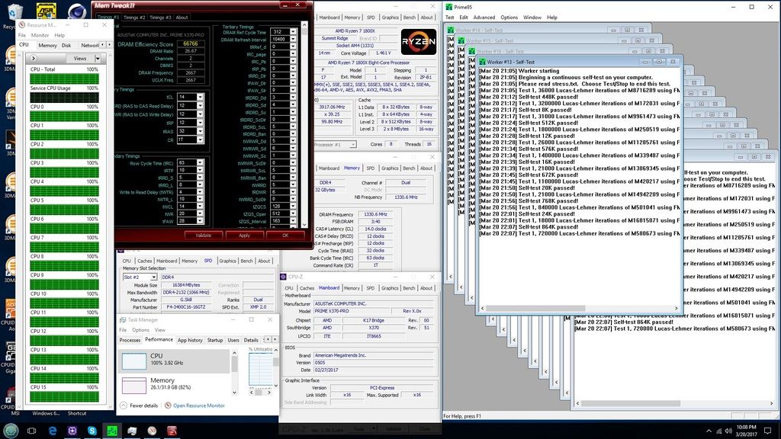Switch to Timings #3 tab in Mem TweakIt

[160, 18]
